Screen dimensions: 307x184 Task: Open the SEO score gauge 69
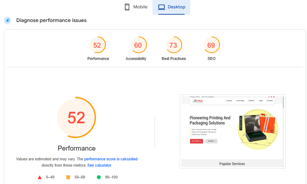(x=211, y=45)
